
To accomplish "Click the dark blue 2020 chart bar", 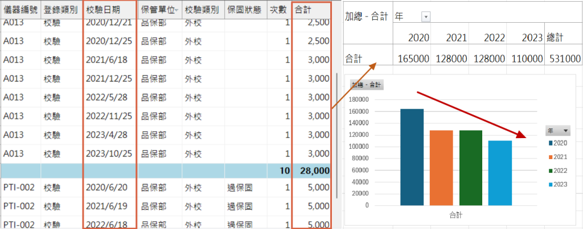I will click(412, 157).
